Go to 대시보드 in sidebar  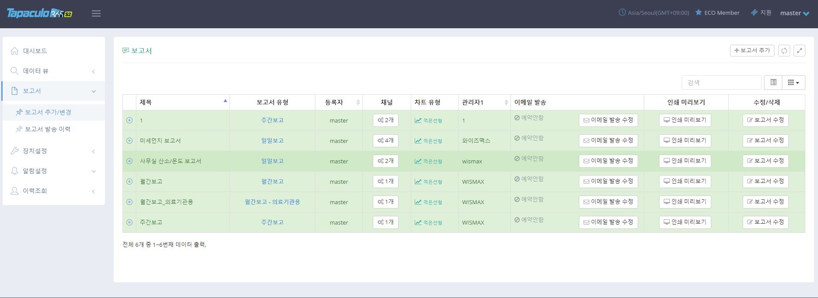[x=54, y=51]
